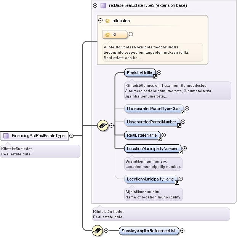
Task: Expand the RegisterUnitId element
Action: coord(159,73)
